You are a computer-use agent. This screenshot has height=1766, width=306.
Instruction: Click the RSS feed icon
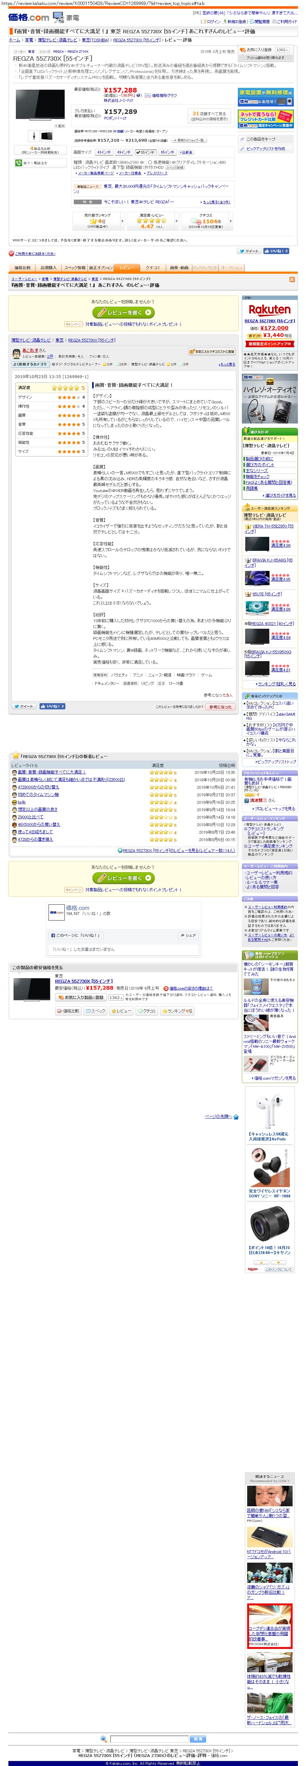292,280
